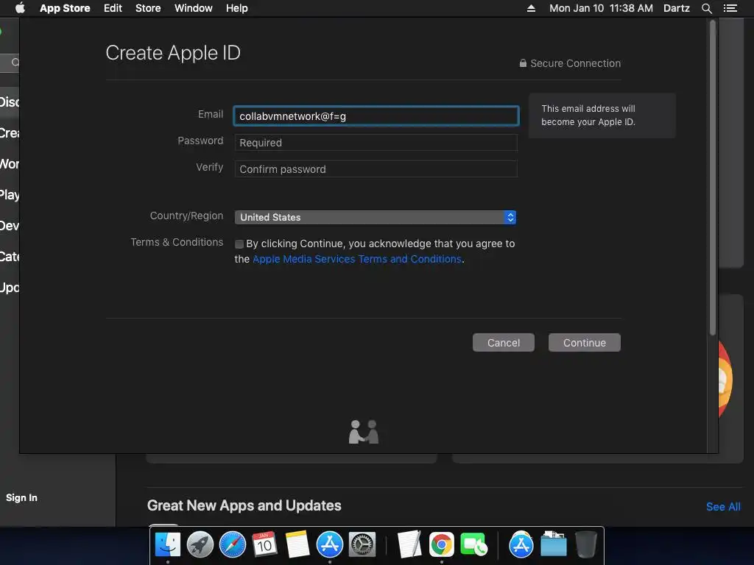Viewport: 754px width, 565px height.
Task: Open Safari compass icon in Dock
Action: [x=232, y=545]
